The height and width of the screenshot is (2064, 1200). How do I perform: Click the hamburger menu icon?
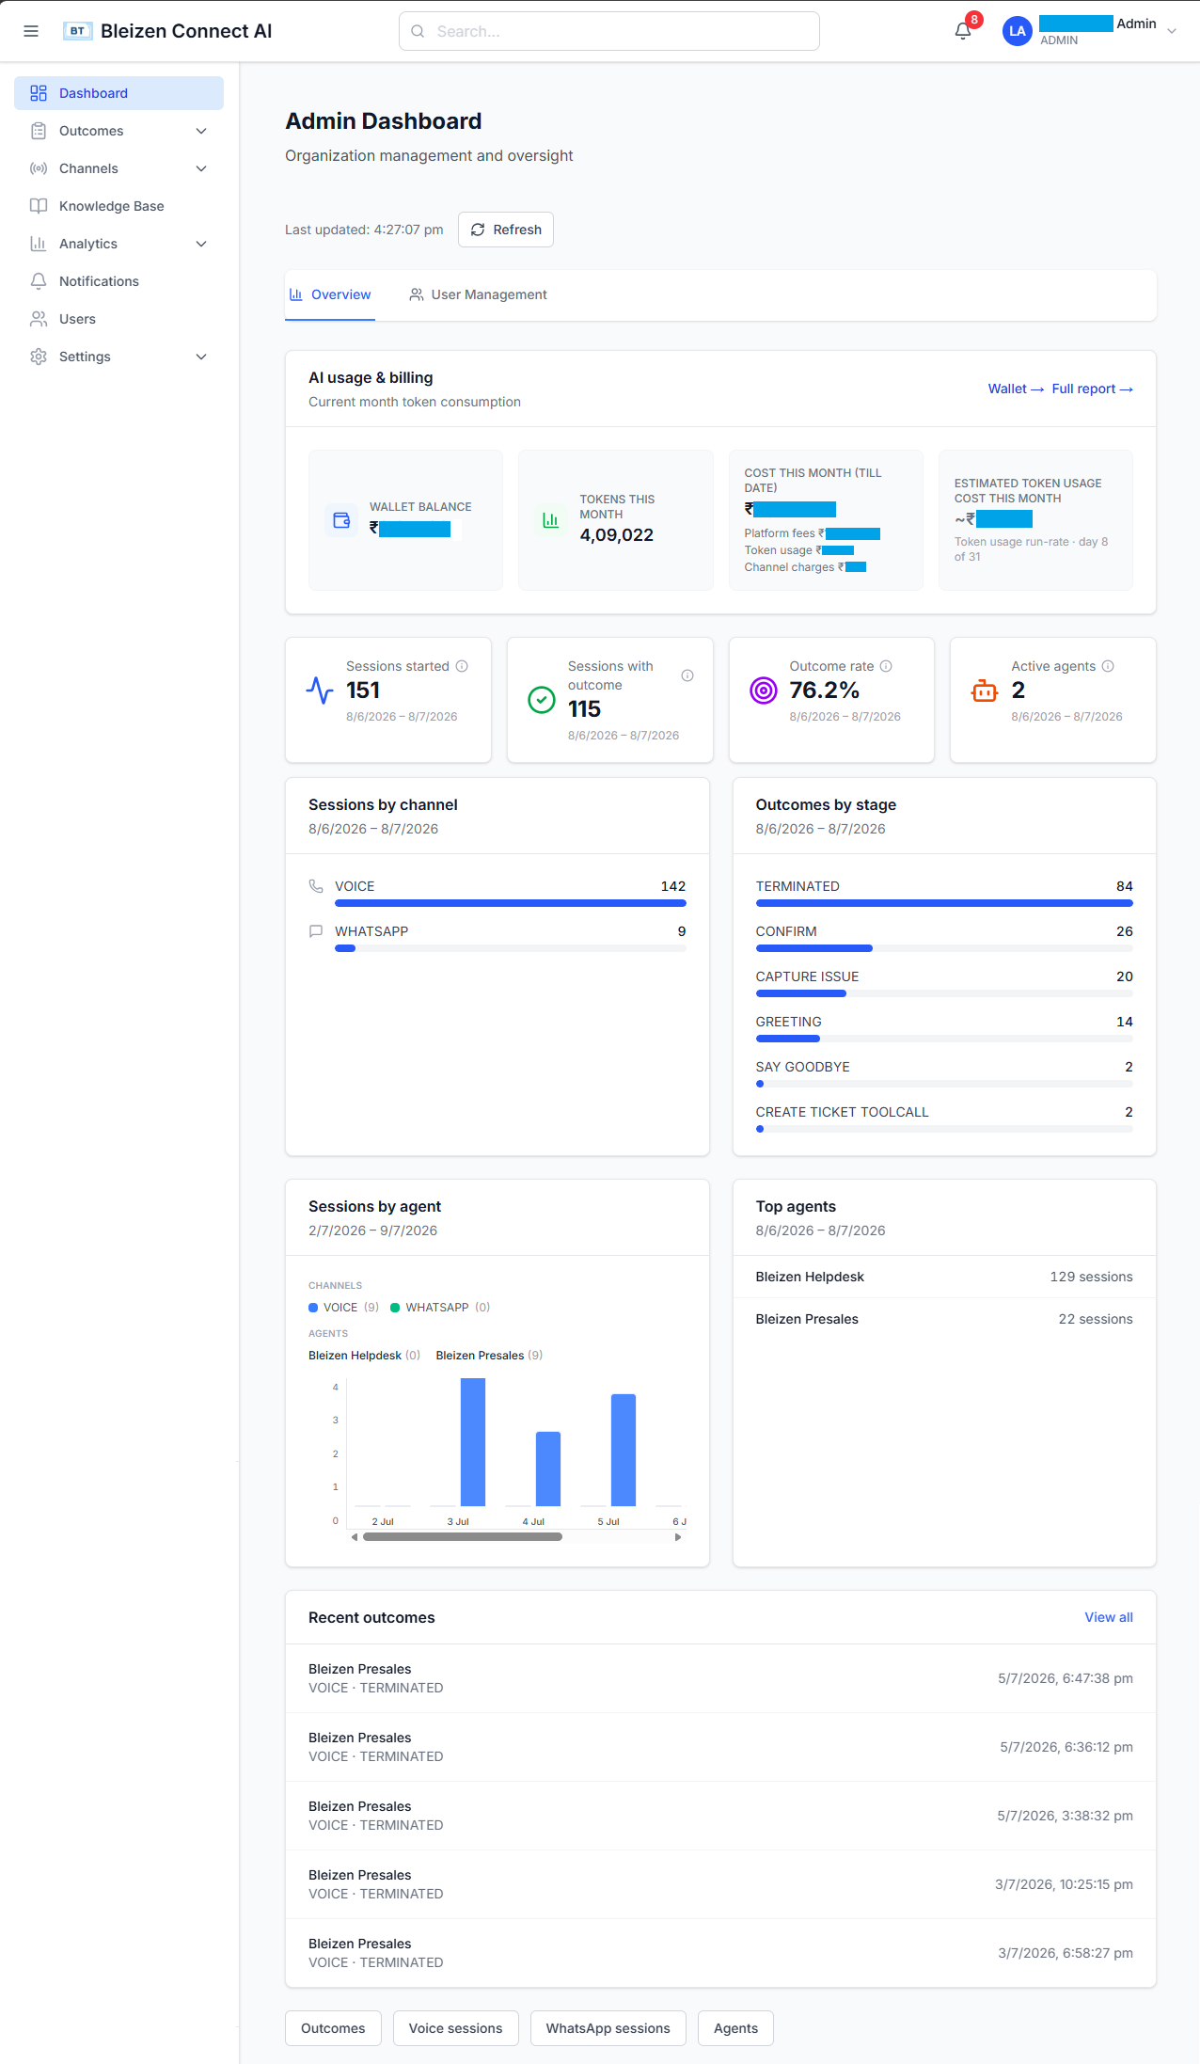[x=31, y=31]
